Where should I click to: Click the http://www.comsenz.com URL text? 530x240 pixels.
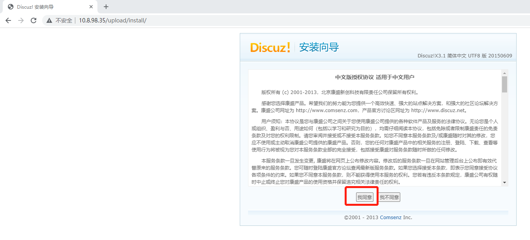click(x=326, y=110)
